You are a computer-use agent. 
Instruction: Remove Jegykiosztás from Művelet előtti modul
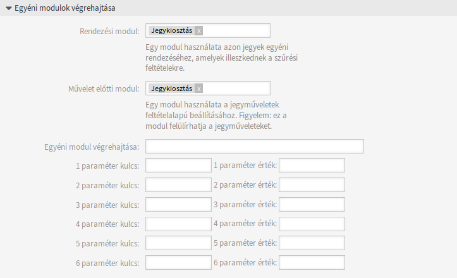coord(198,88)
